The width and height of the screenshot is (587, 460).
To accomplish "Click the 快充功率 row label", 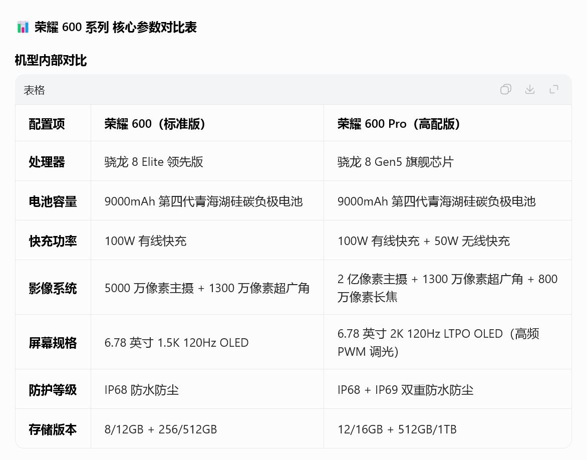I will (53, 241).
